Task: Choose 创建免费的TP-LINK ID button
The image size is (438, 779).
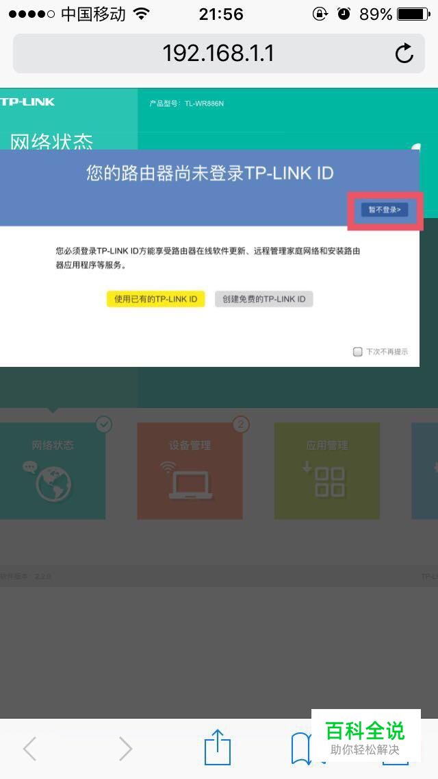Action: pos(264,299)
